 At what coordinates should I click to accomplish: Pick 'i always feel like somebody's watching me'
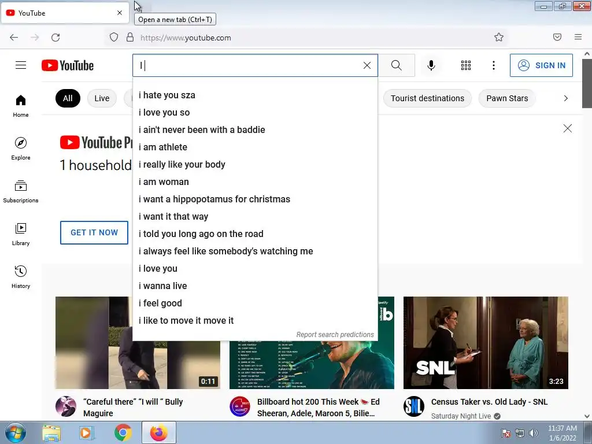255,251
